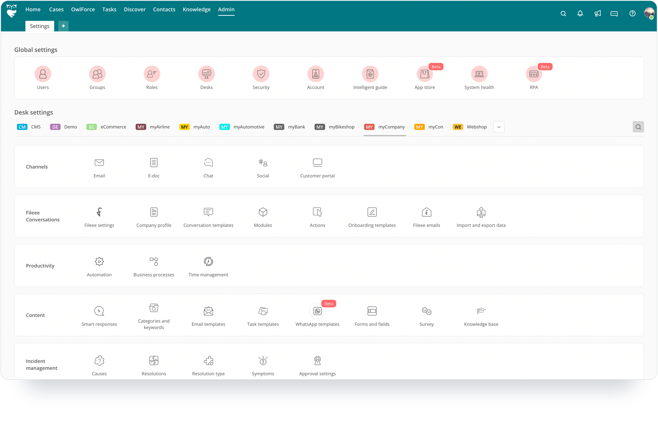
Task: Open the Knowledge base content icon
Action: [x=481, y=311]
